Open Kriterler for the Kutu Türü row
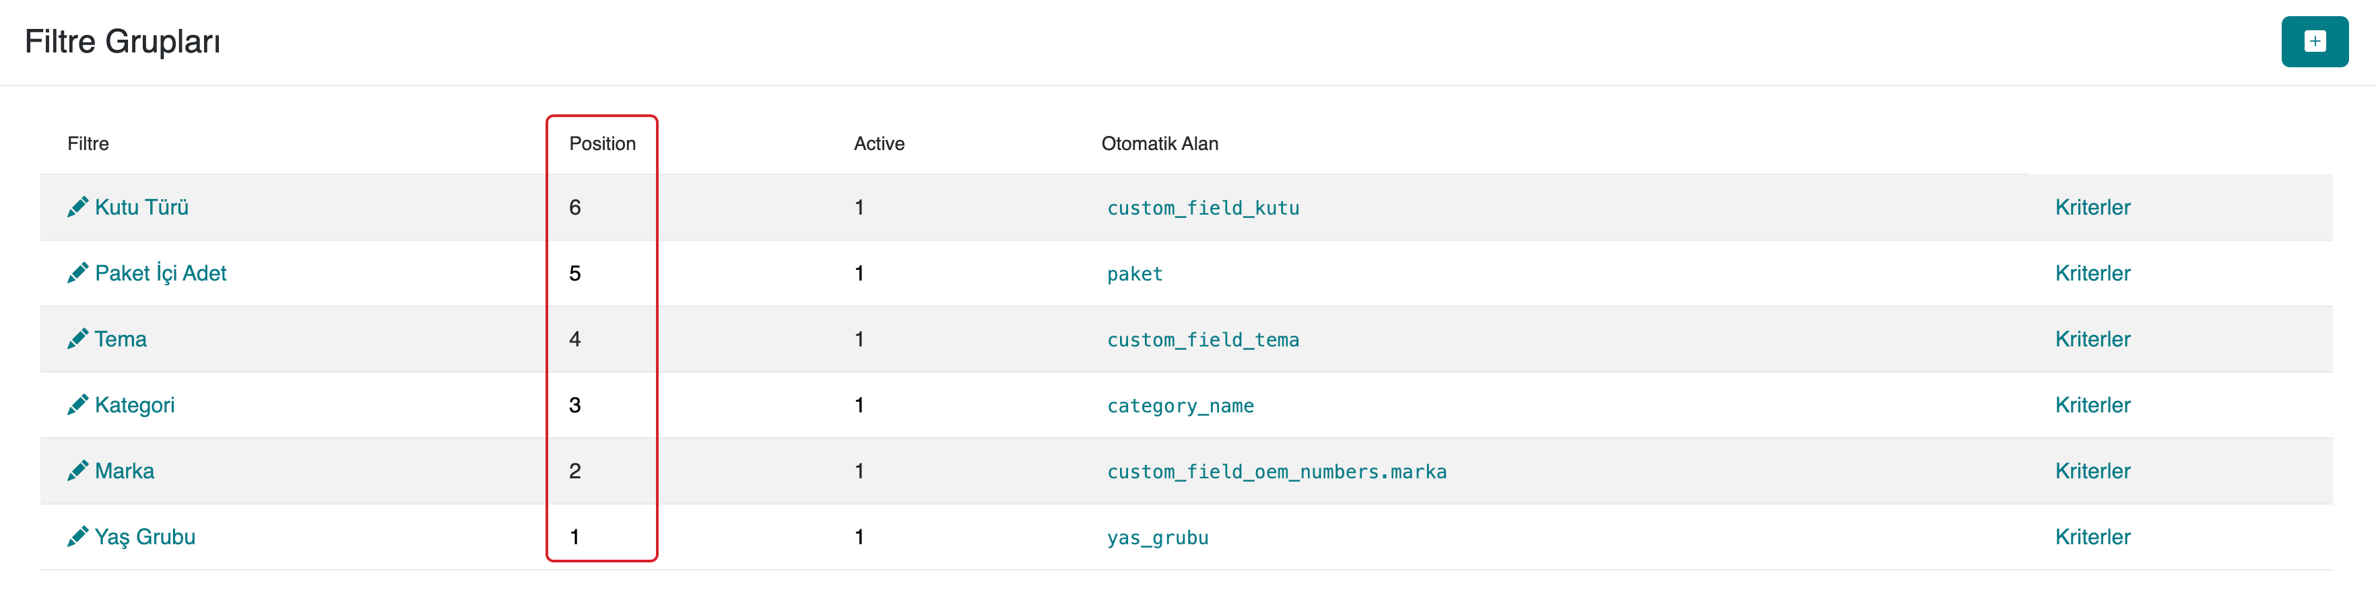This screenshot has height=592, width=2376. pos(2092,207)
